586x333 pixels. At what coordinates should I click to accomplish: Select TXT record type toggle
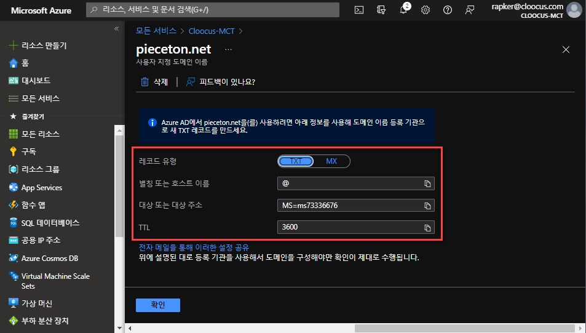296,161
